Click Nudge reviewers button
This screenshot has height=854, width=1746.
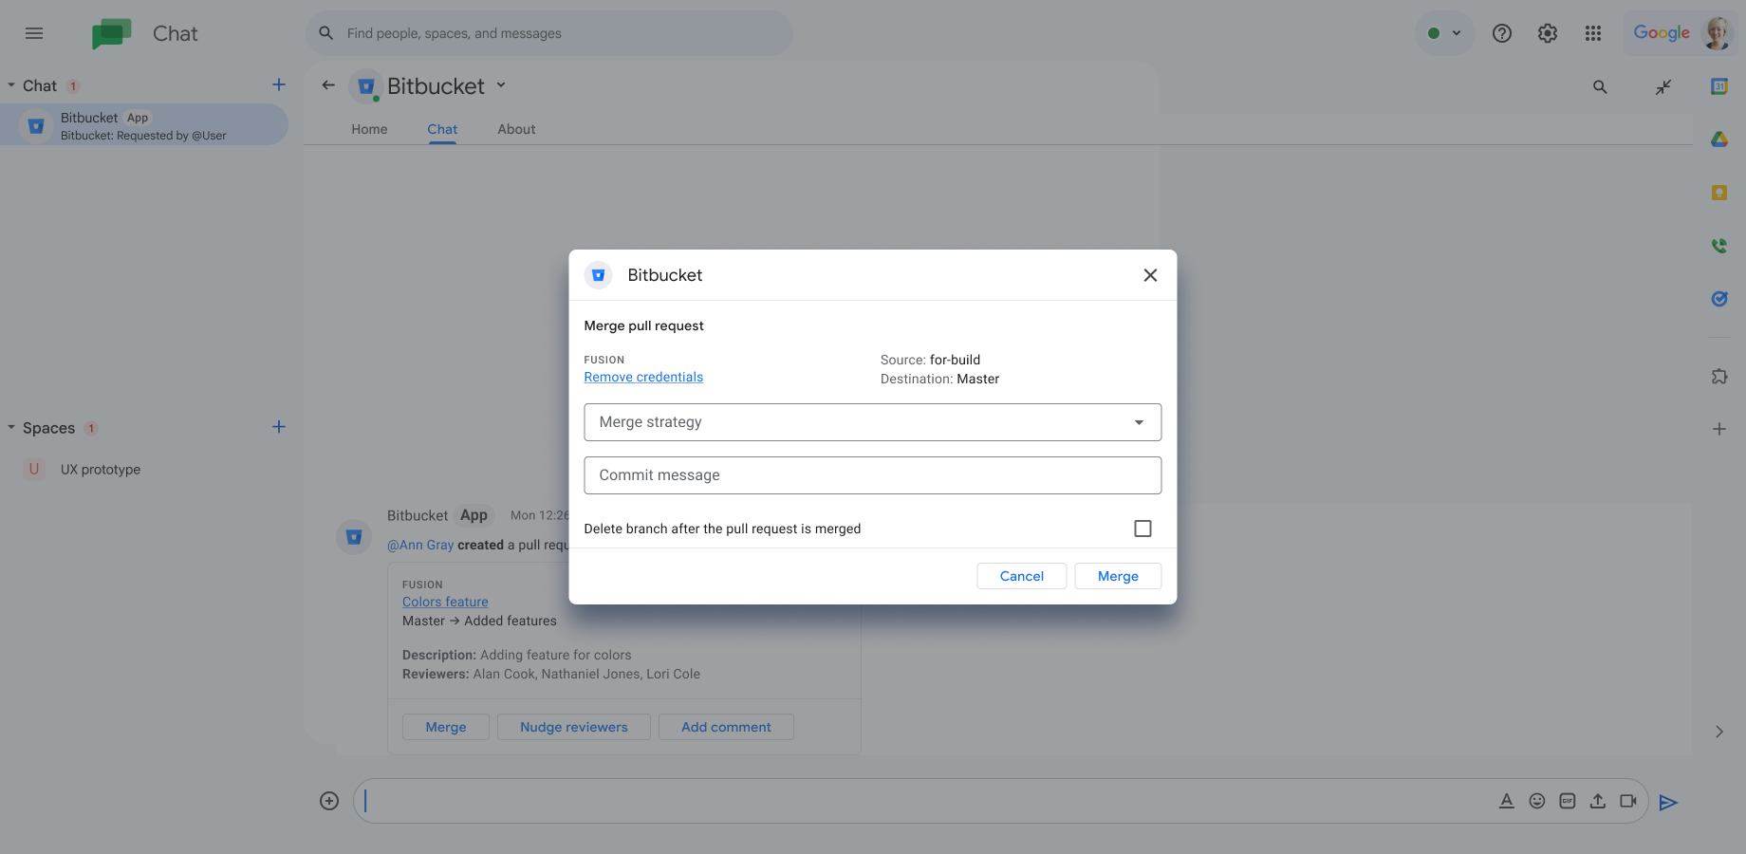click(574, 727)
